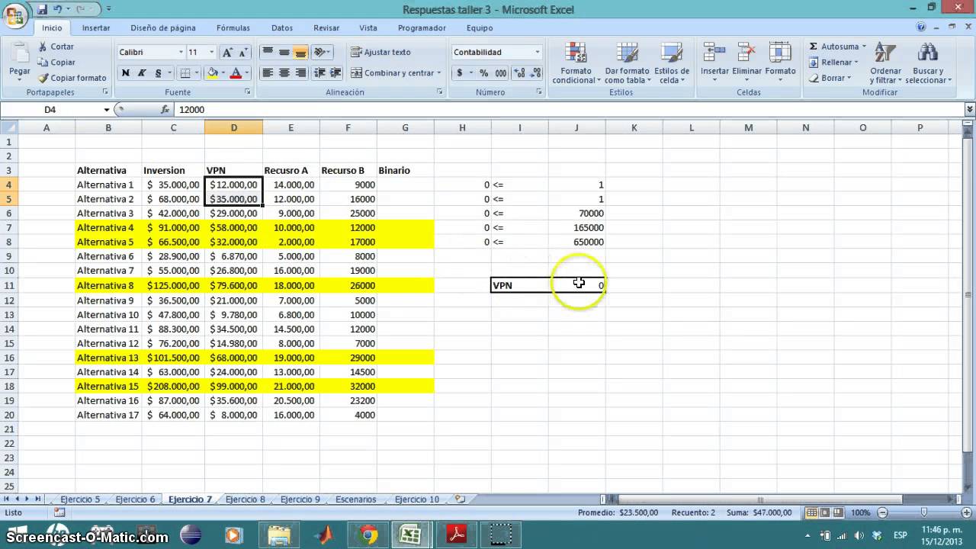The height and width of the screenshot is (549, 976).
Task: Open the font size 11 dropdown
Action: click(x=212, y=52)
